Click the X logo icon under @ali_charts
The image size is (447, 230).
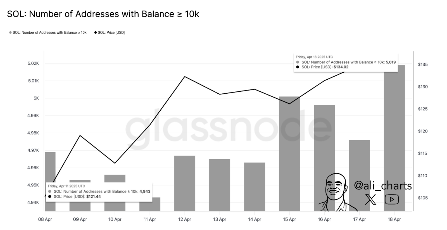coord(371,199)
